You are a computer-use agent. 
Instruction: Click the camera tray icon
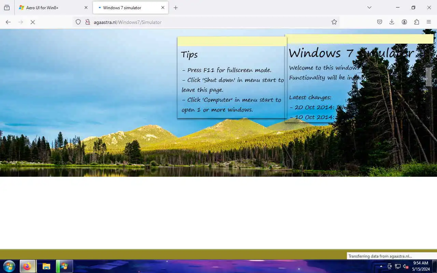point(390,266)
